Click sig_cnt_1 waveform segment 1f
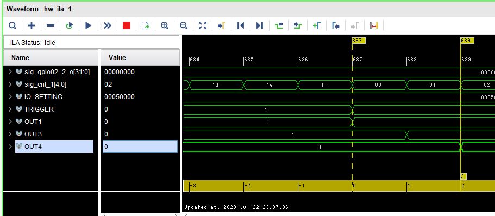495x216 pixels. click(x=324, y=85)
